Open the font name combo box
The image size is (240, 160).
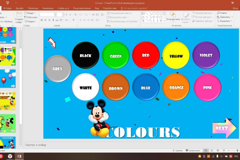[48, 15]
